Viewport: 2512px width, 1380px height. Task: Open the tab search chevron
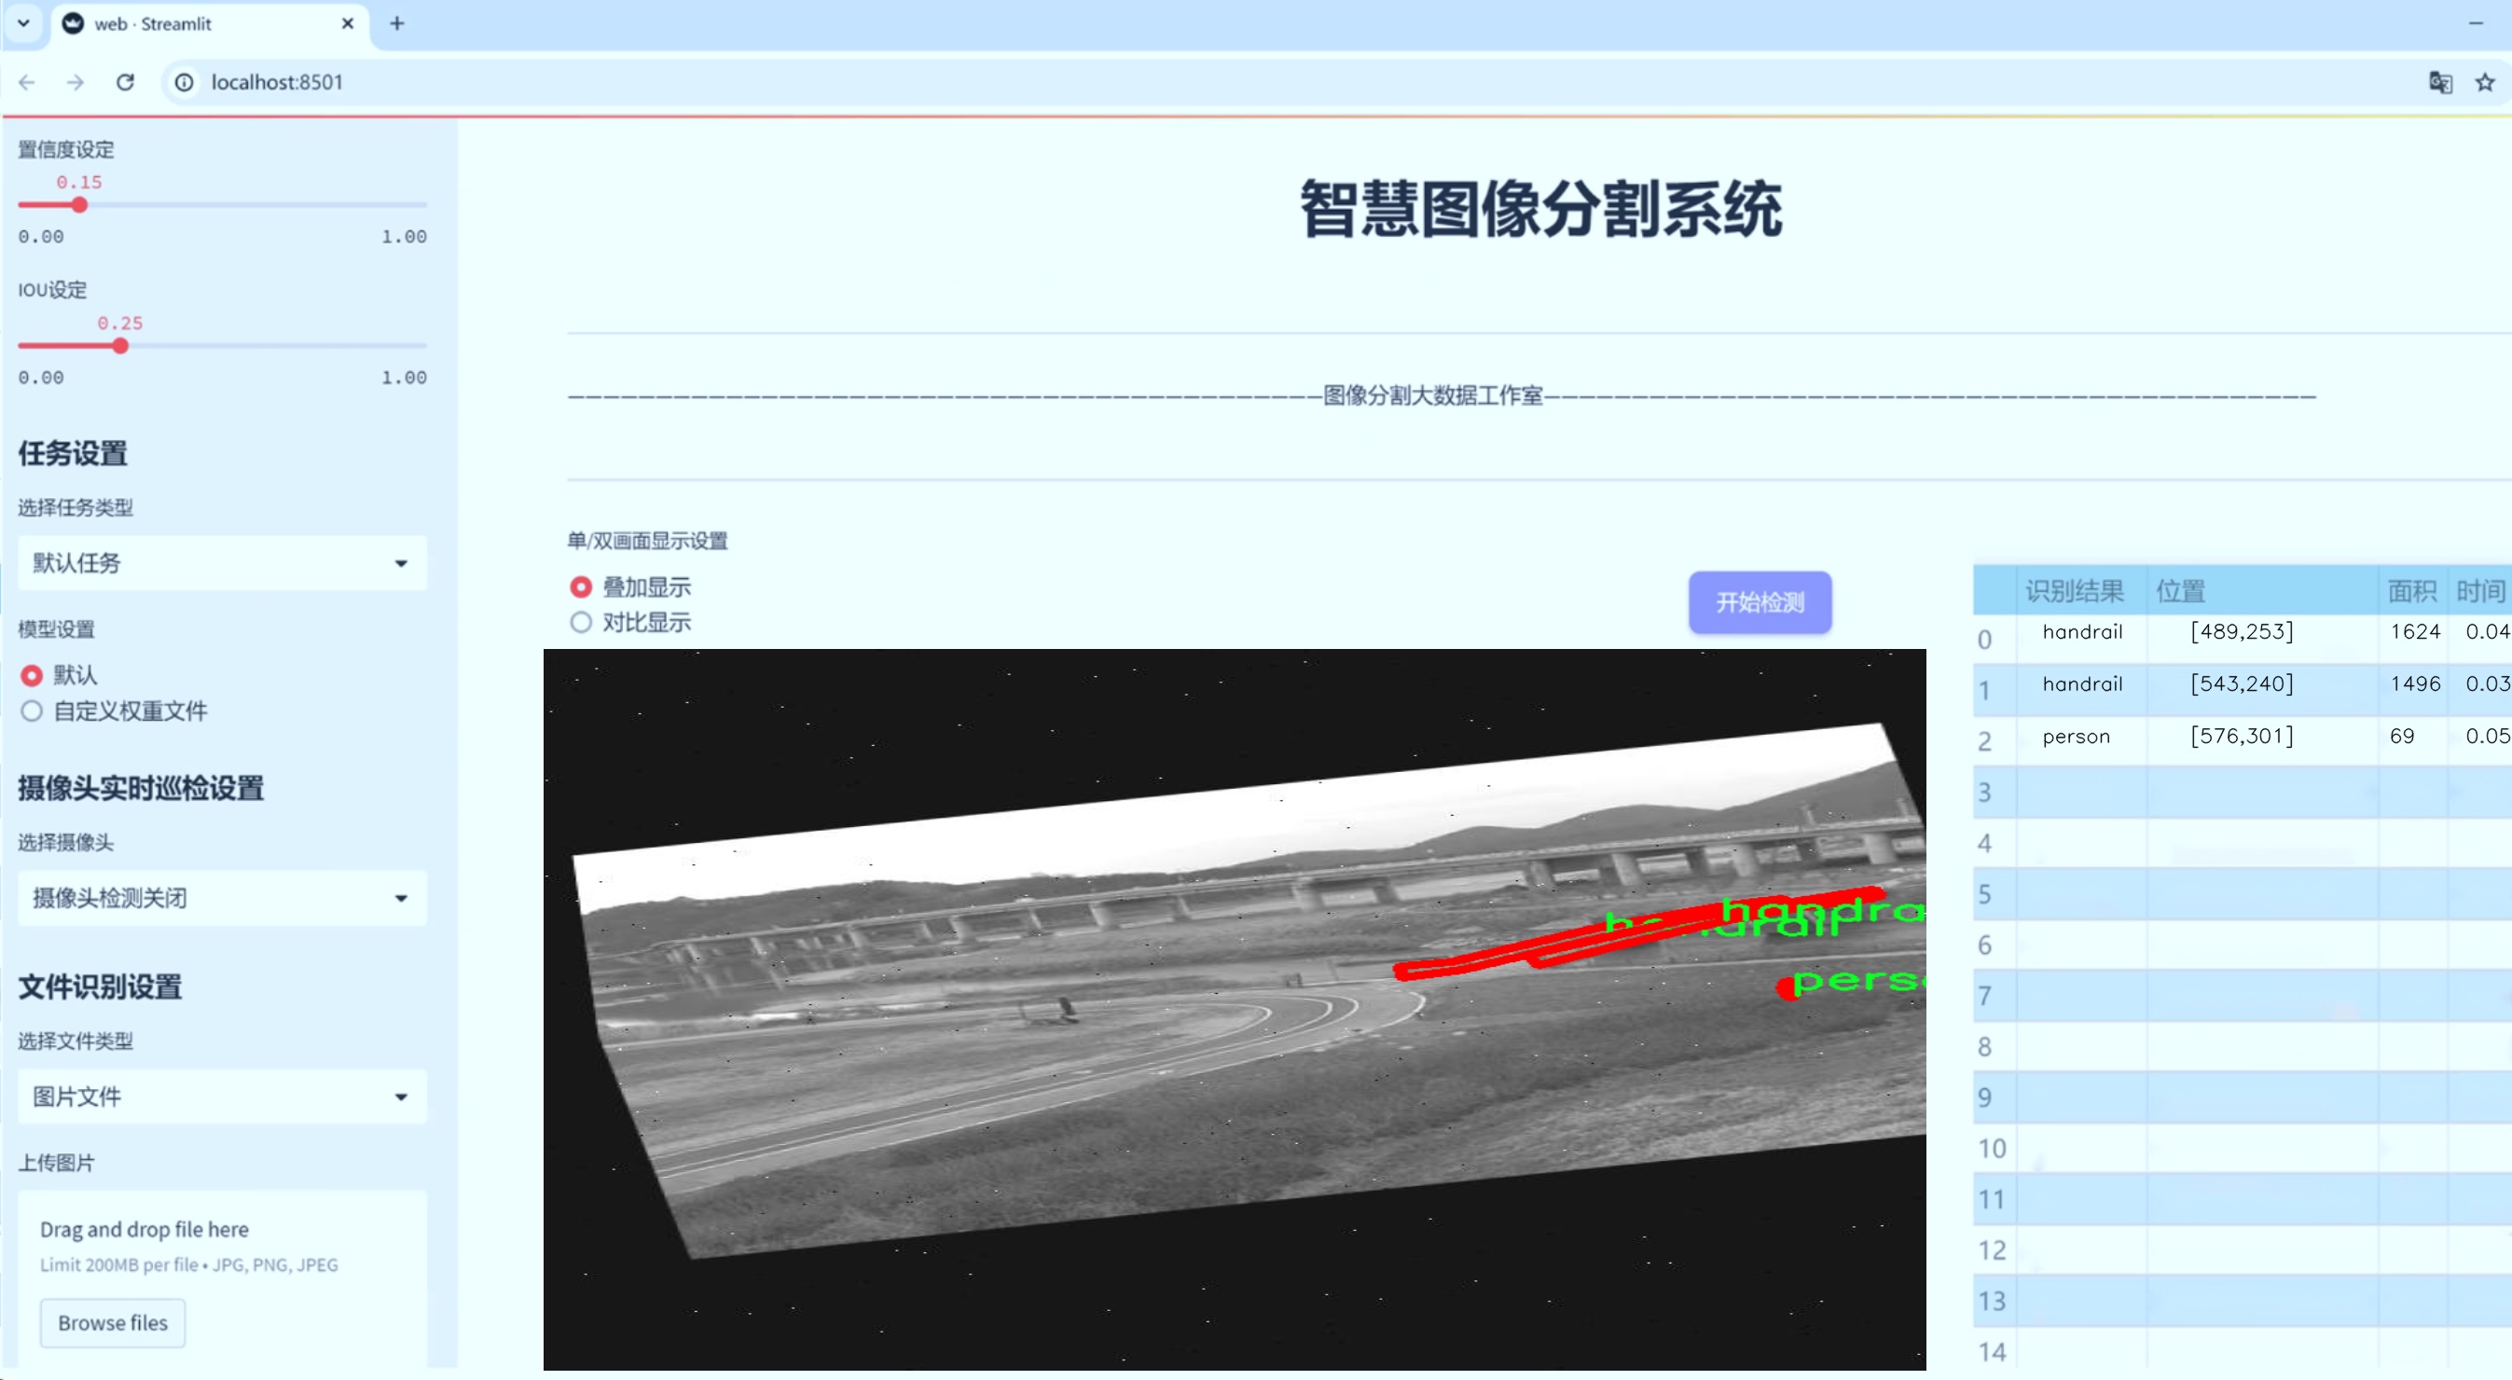(x=23, y=23)
